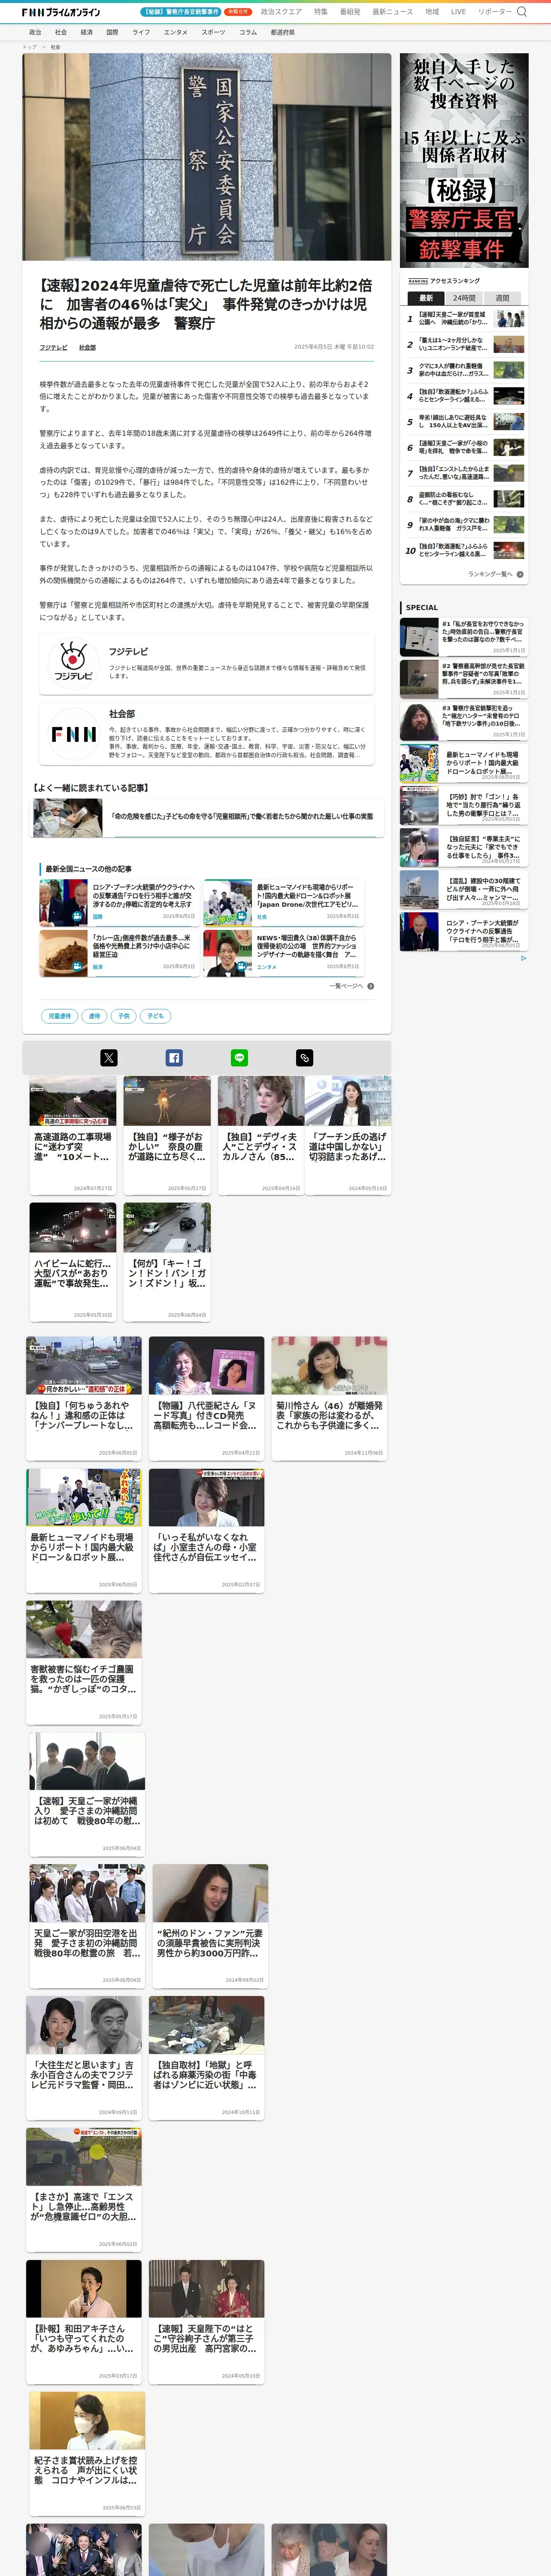Image resolution: width=551 pixels, height=2576 pixels.
Task: Open ranking item 8 about 盗掘防止の看板
Action: click(x=464, y=499)
